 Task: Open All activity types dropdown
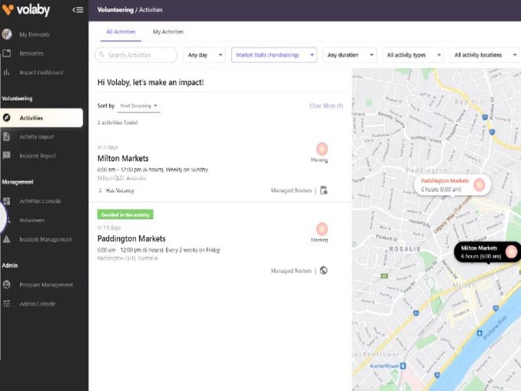(x=413, y=55)
